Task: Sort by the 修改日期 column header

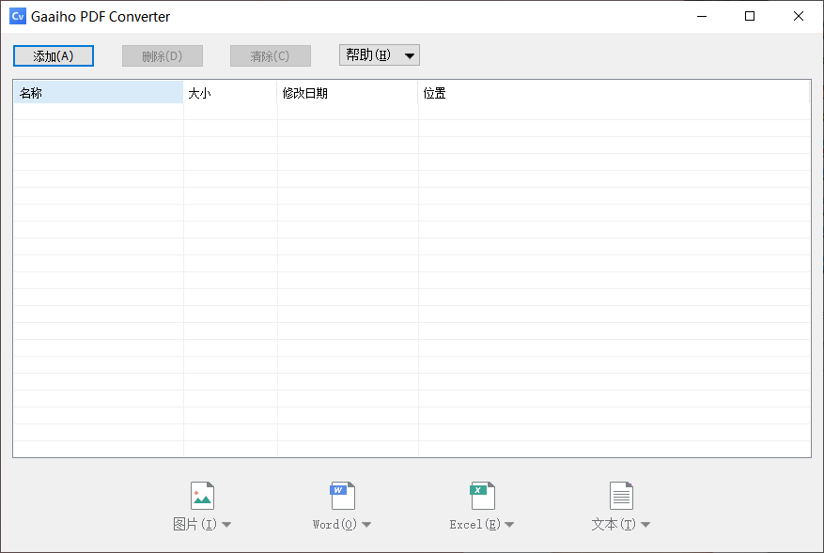Action: 348,93
